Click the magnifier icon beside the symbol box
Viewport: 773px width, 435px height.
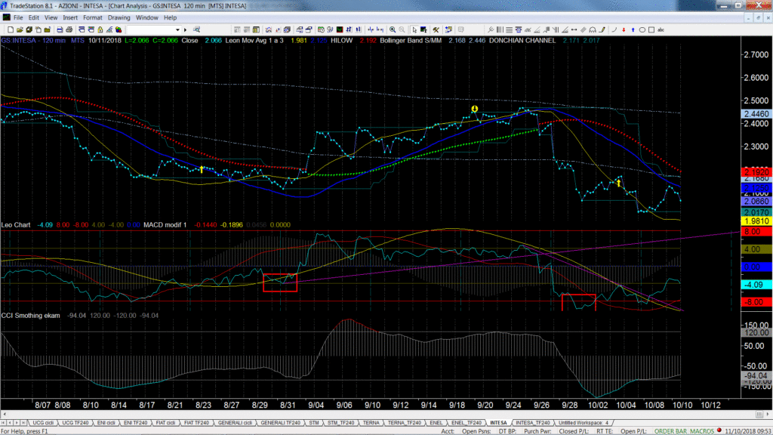click(x=197, y=30)
